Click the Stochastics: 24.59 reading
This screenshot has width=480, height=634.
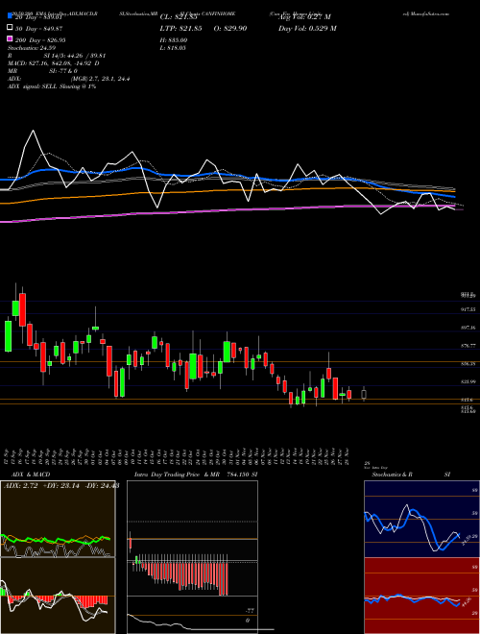tap(32, 48)
